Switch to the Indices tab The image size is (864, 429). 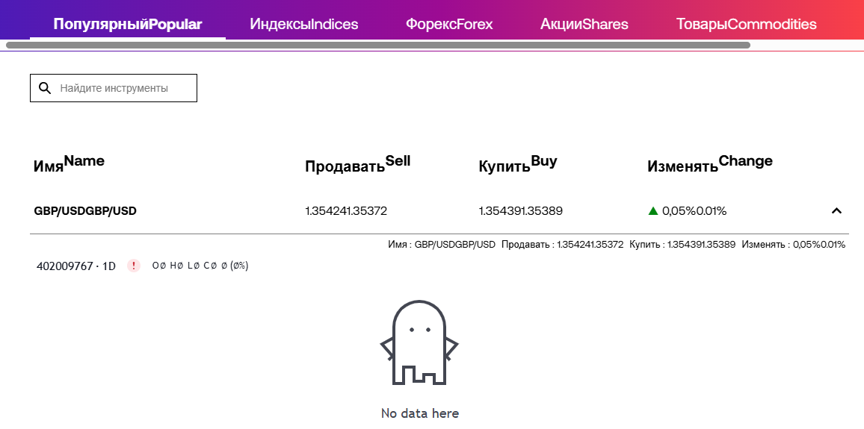point(304,24)
